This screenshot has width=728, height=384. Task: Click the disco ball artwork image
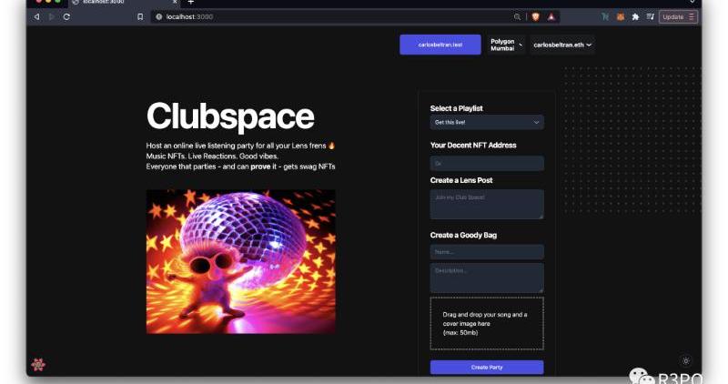pyautogui.click(x=240, y=261)
